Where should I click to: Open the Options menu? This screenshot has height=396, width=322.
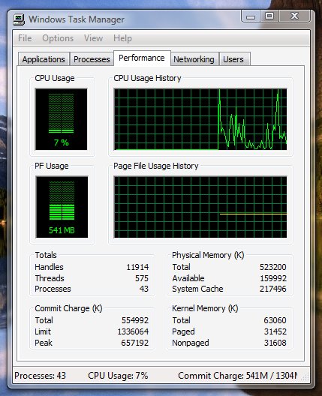click(x=58, y=38)
